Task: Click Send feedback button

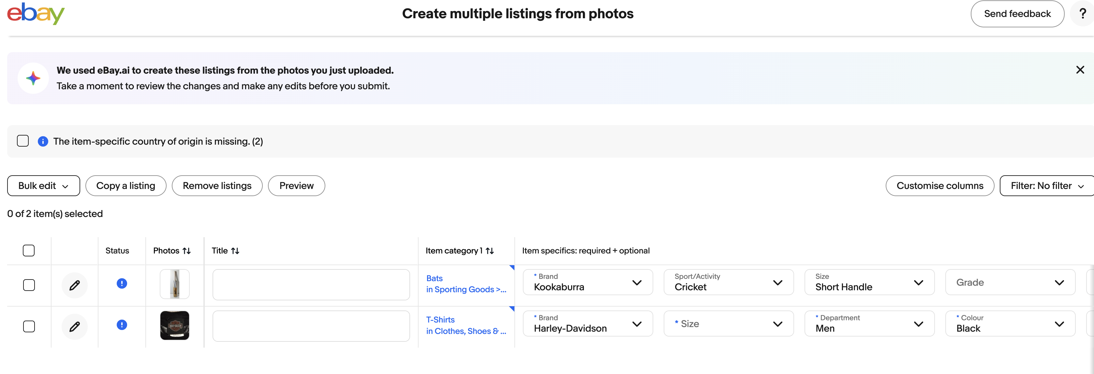Action: [1017, 14]
